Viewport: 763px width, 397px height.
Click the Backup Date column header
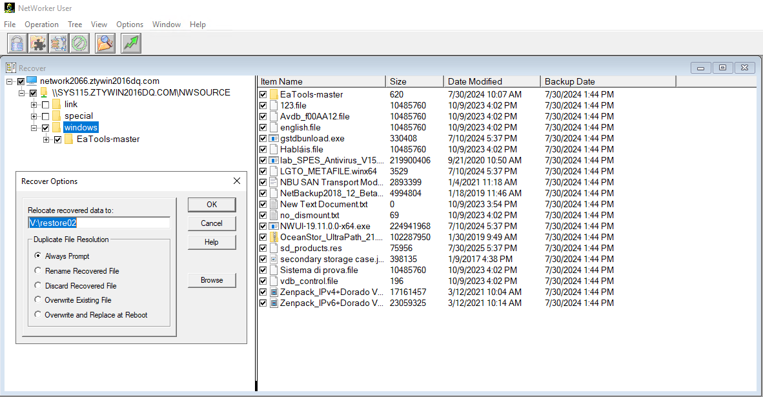[608, 81]
